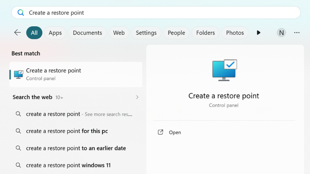
Task: Open Create a restore point best match
Action: 76,74
